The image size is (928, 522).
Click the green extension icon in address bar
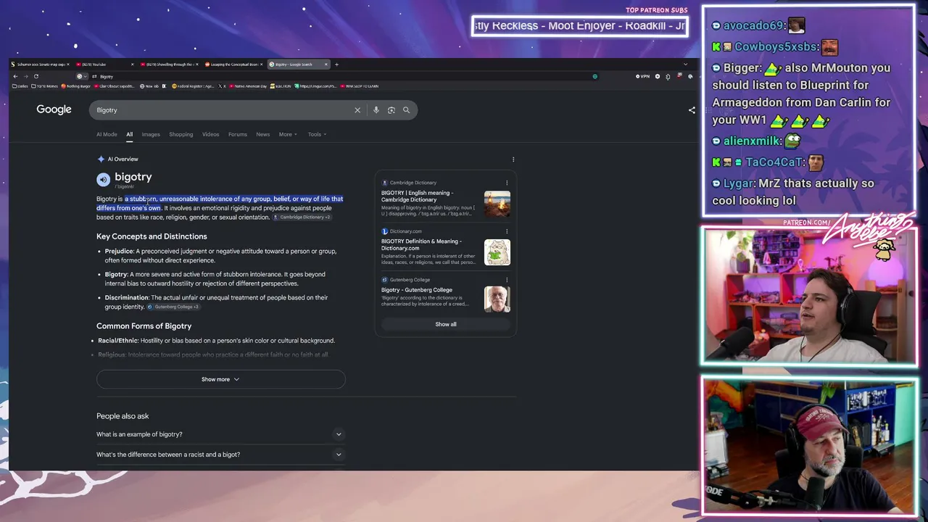point(595,76)
